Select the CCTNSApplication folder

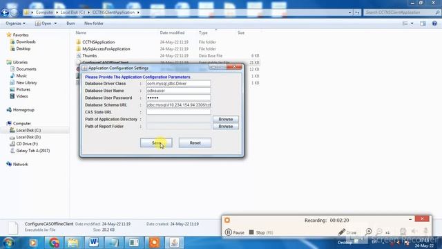[98, 42]
